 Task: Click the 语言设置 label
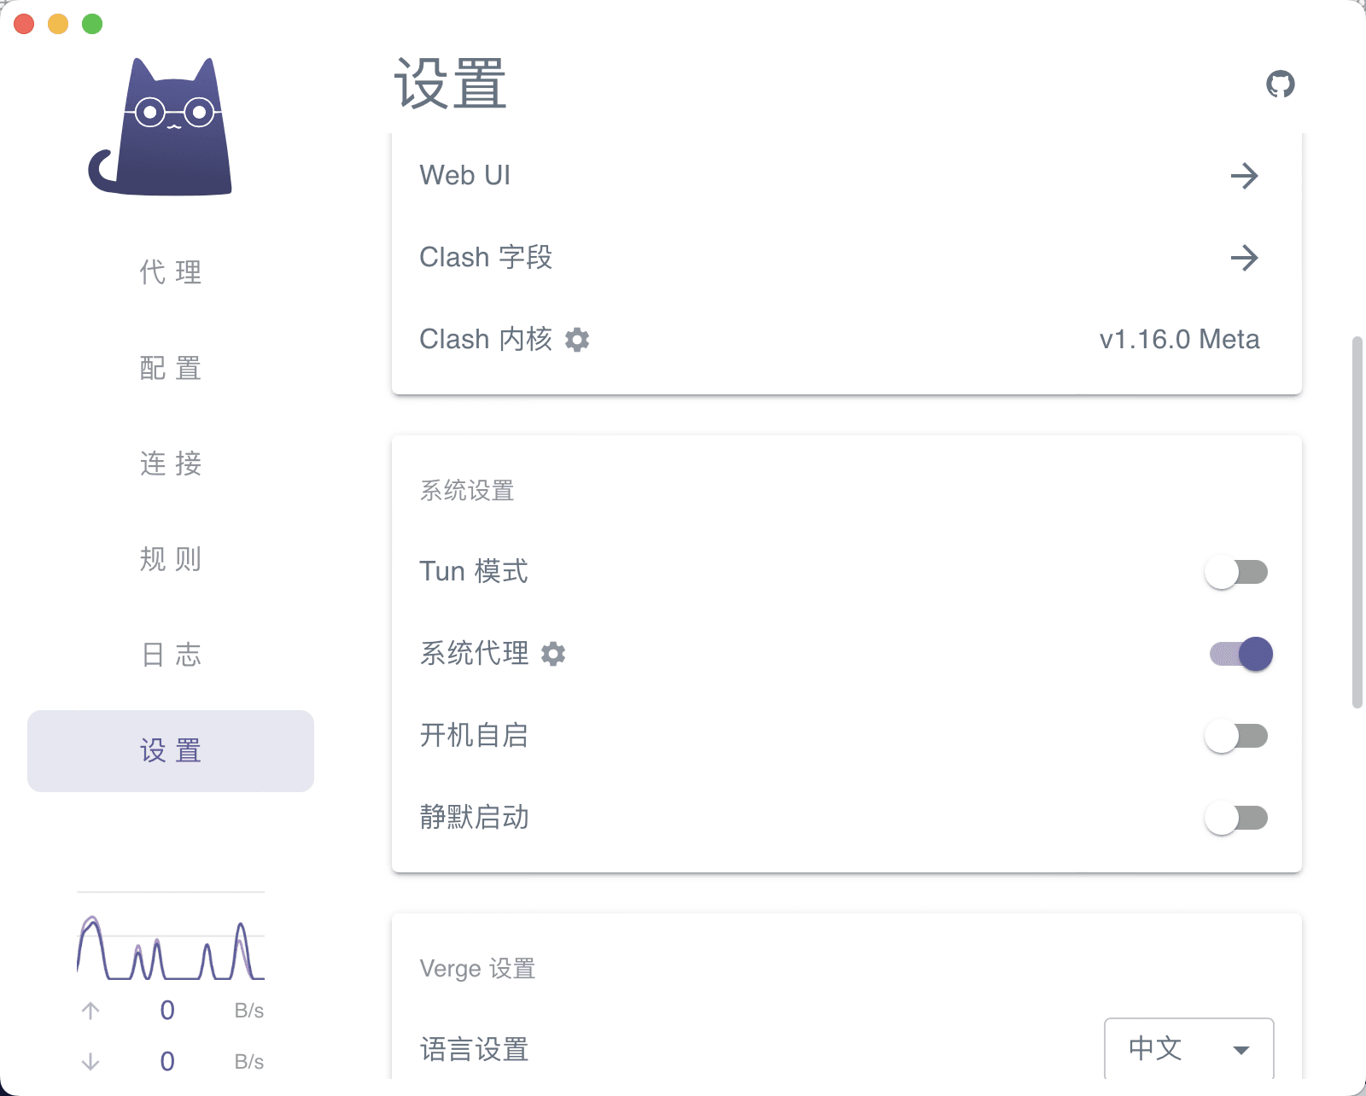click(x=474, y=1049)
